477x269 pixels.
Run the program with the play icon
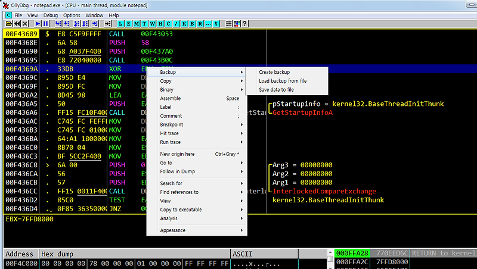pyautogui.click(x=38, y=24)
